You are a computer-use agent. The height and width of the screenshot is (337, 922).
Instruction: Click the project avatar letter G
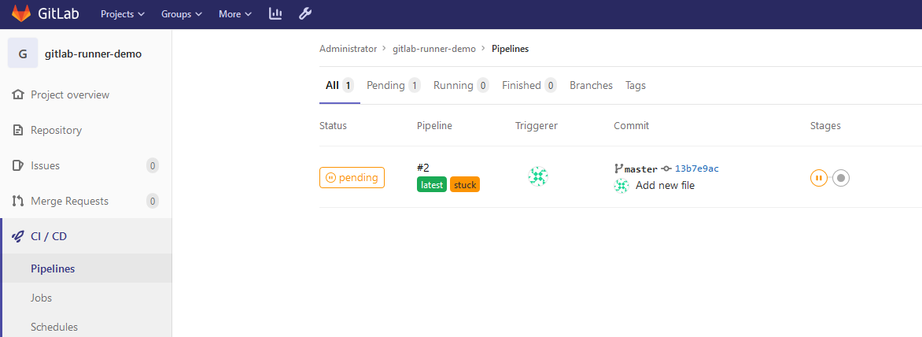pos(23,54)
